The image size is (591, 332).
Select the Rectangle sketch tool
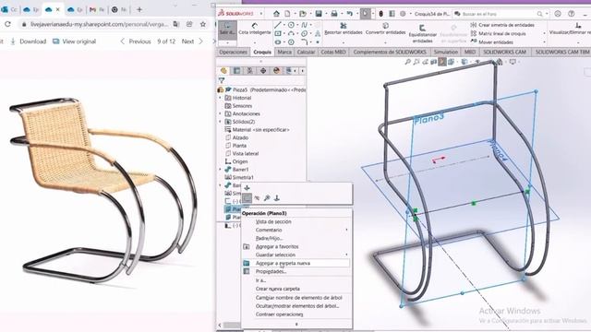point(278,33)
